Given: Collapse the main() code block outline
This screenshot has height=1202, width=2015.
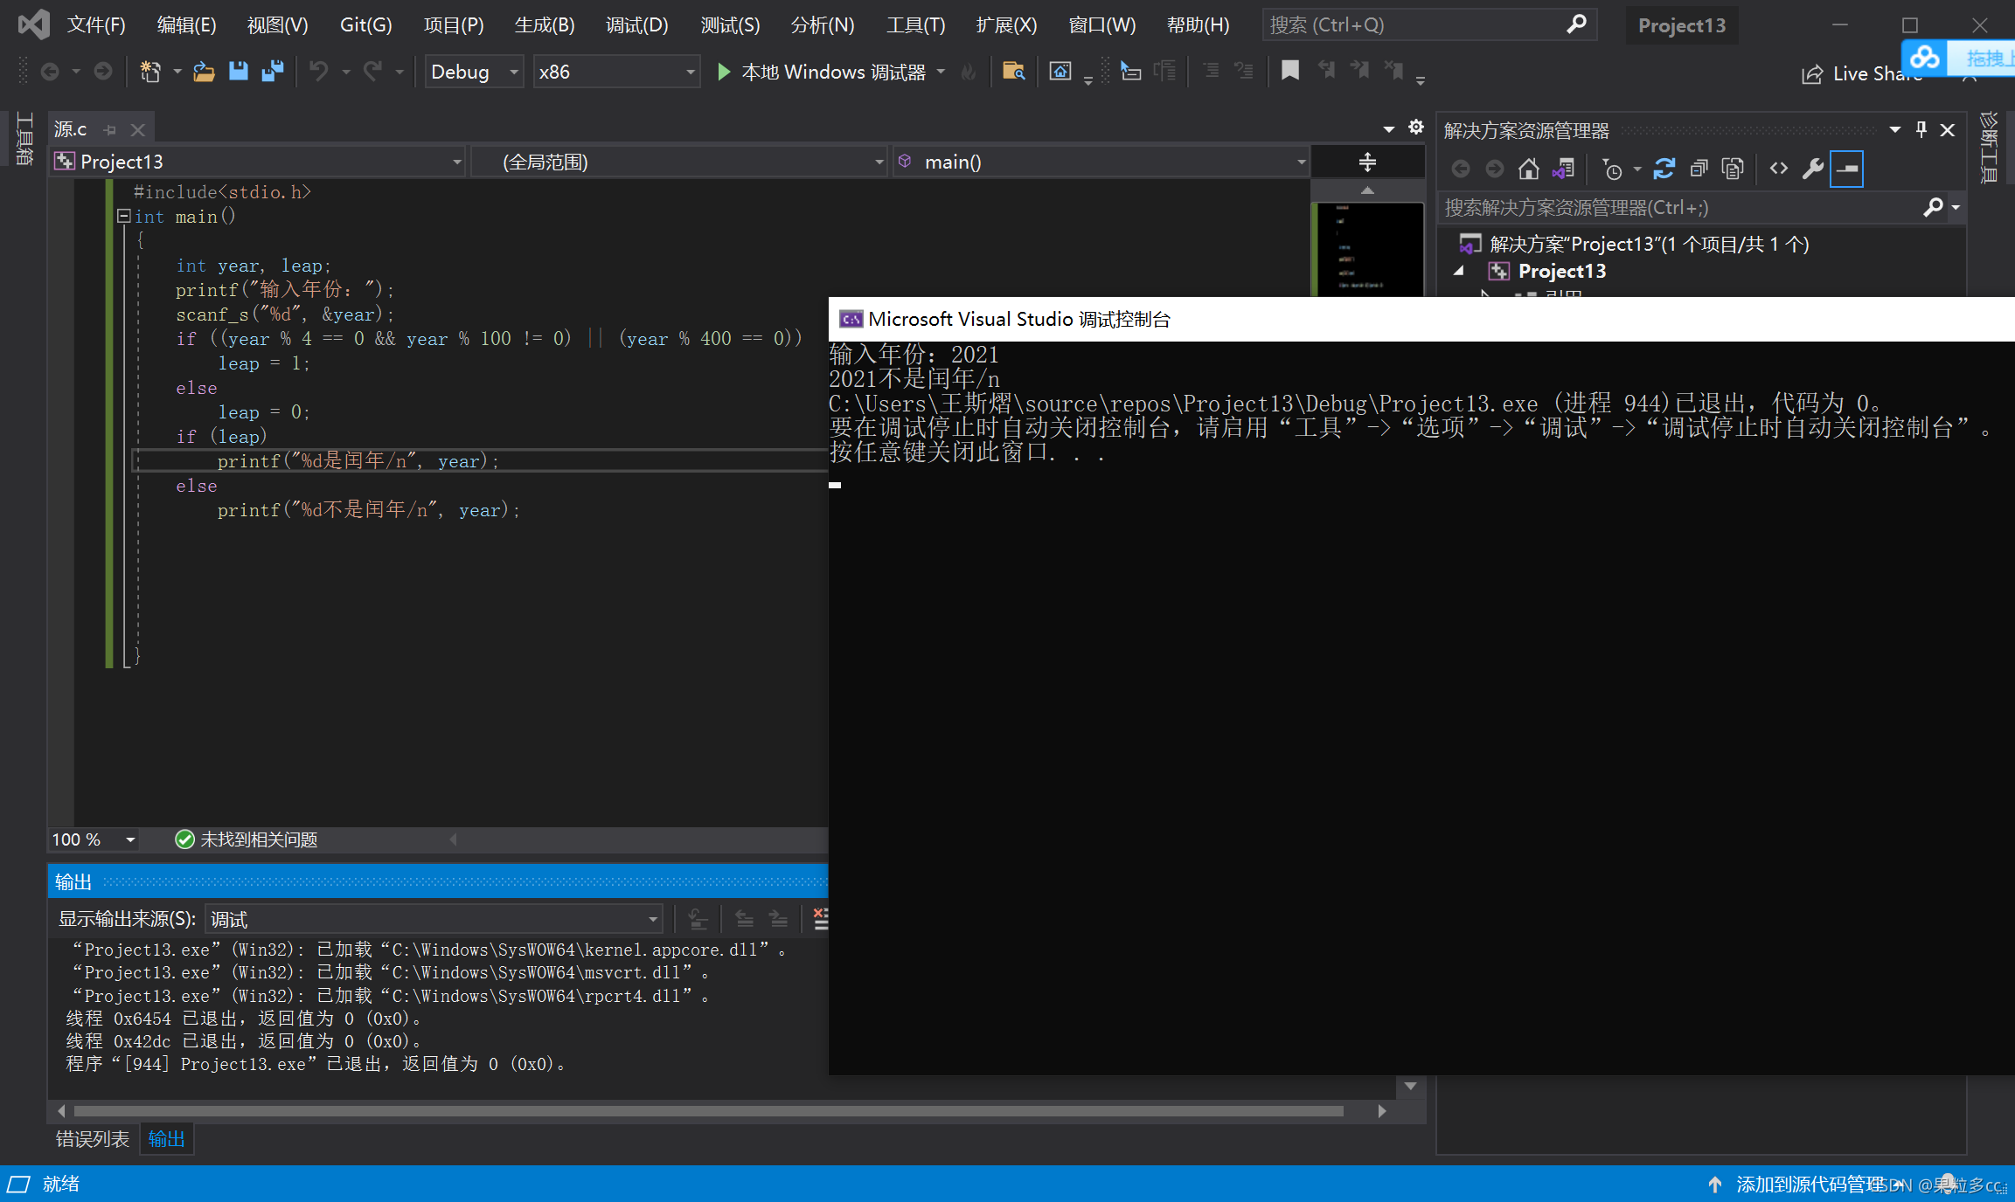Looking at the screenshot, I should click(124, 216).
